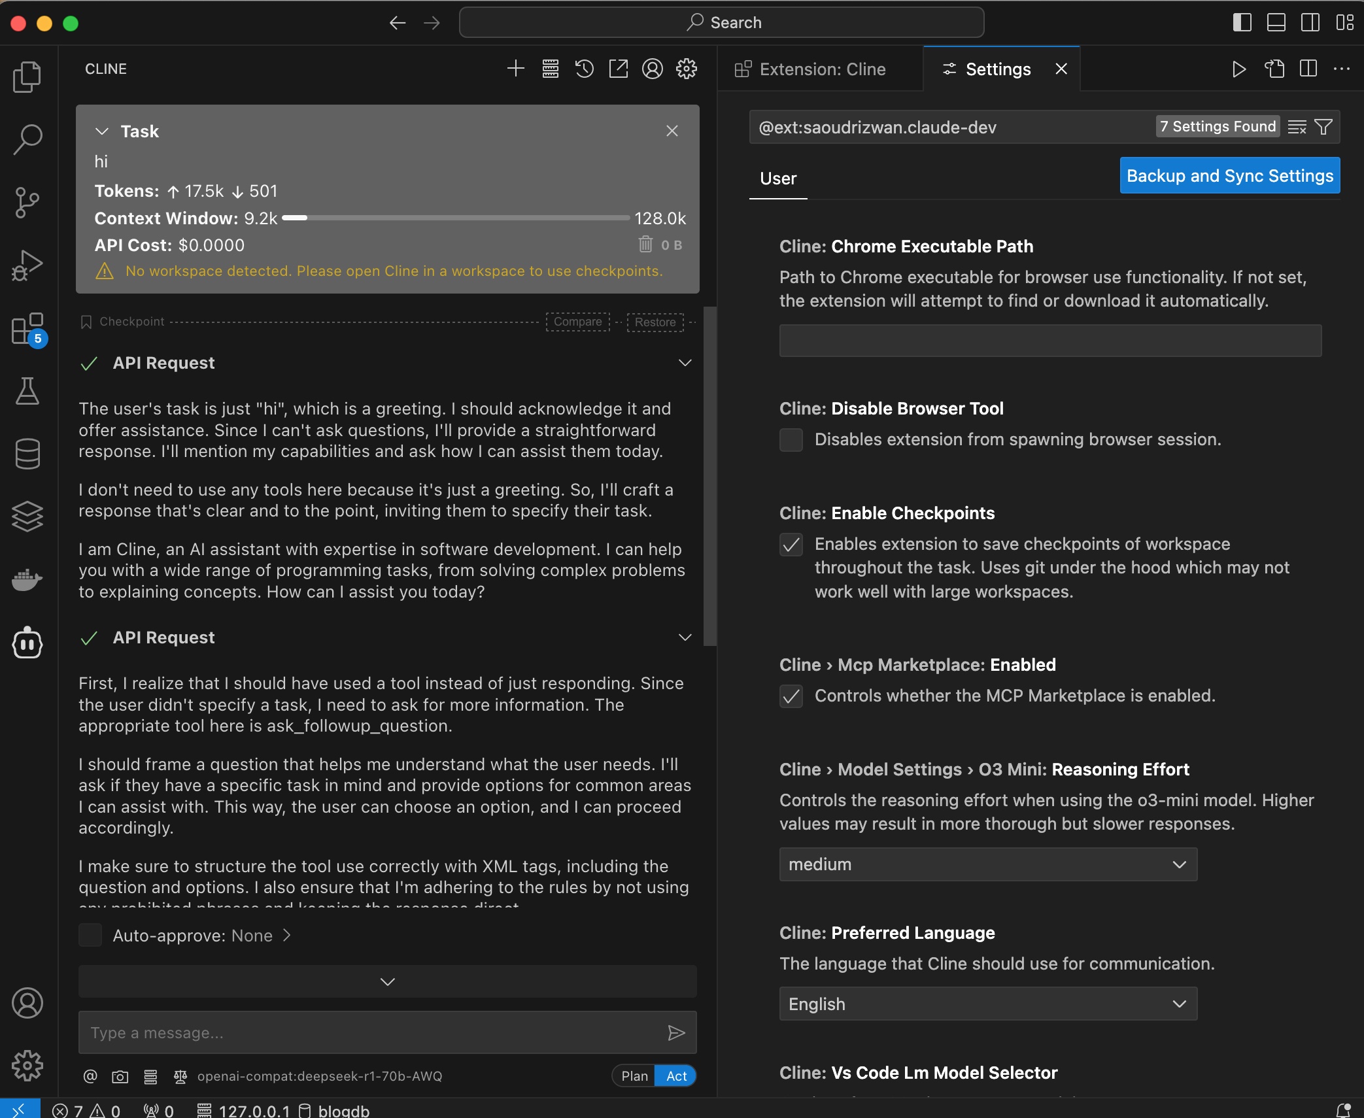Open Cline task history
This screenshot has height=1118, width=1364.
[x=585, y=69]
